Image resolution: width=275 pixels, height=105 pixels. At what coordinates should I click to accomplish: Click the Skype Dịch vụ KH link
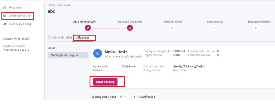coord(18,46)
